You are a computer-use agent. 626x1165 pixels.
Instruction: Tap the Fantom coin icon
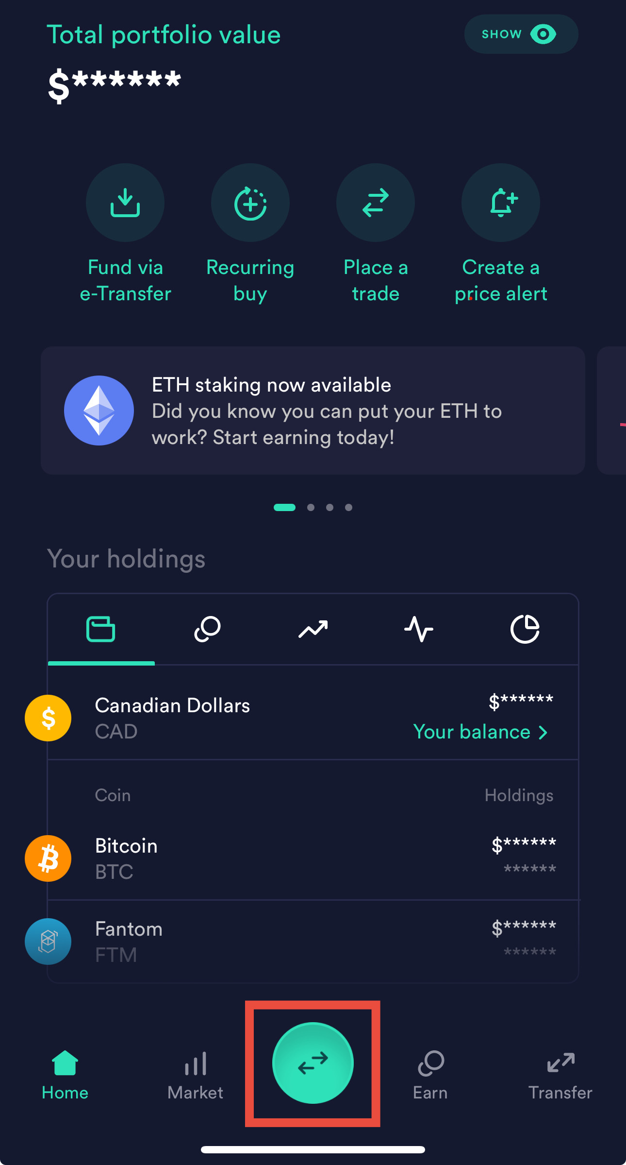click(48, 942)
